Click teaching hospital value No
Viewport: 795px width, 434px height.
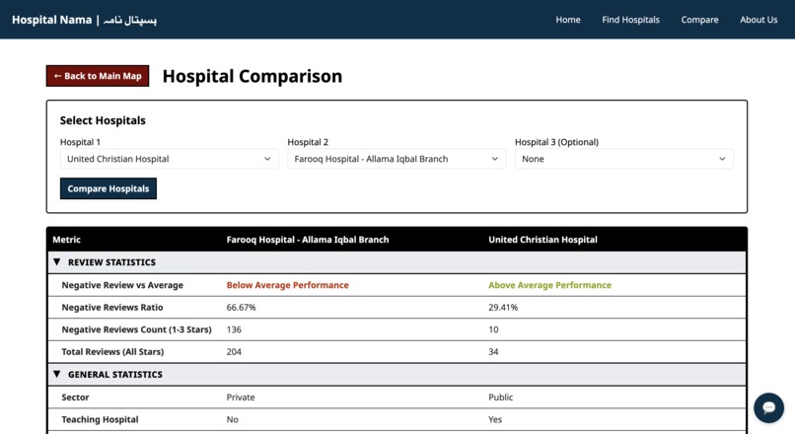(232, 420)
